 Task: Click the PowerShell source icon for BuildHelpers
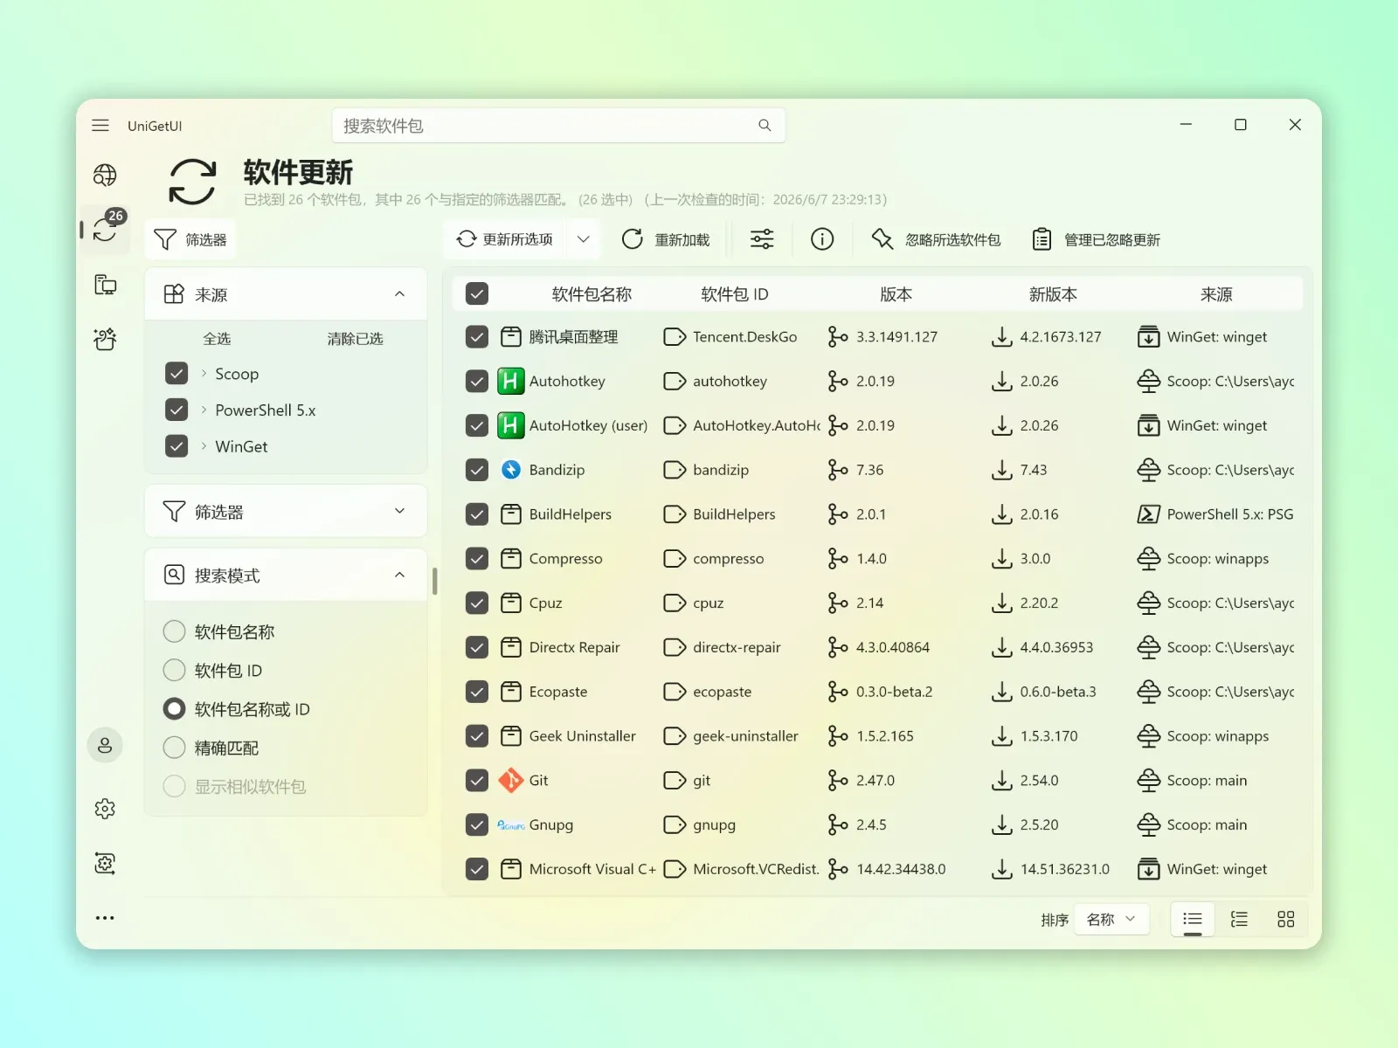[x=1149, y=514]
